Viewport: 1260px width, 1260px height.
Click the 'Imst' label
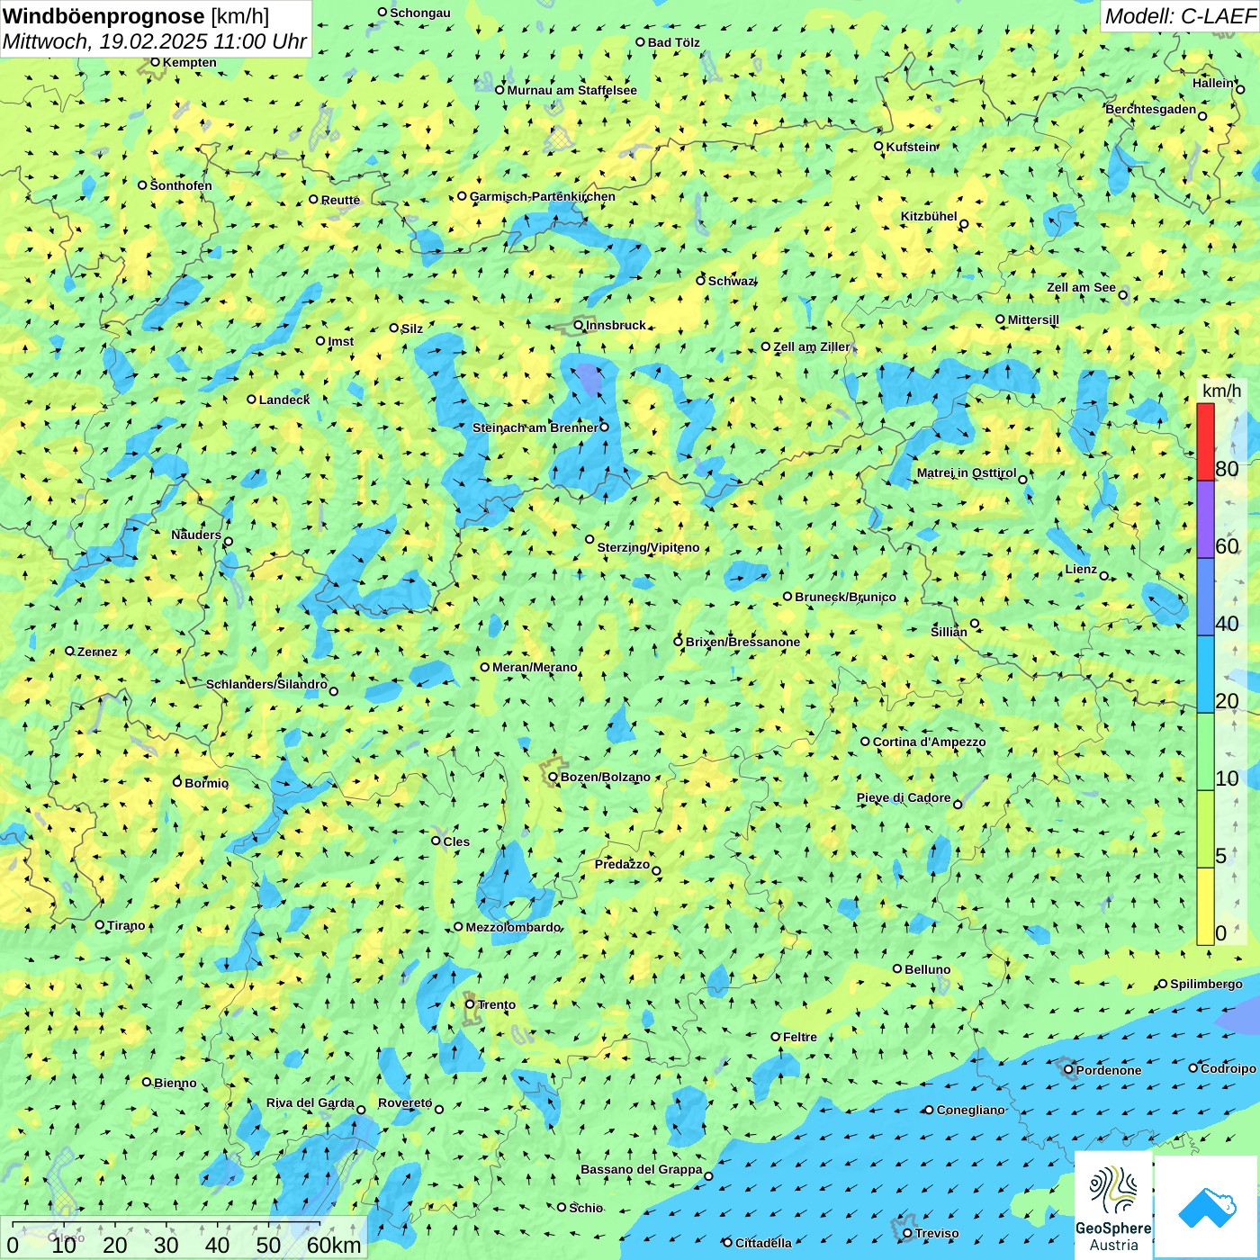340,341
